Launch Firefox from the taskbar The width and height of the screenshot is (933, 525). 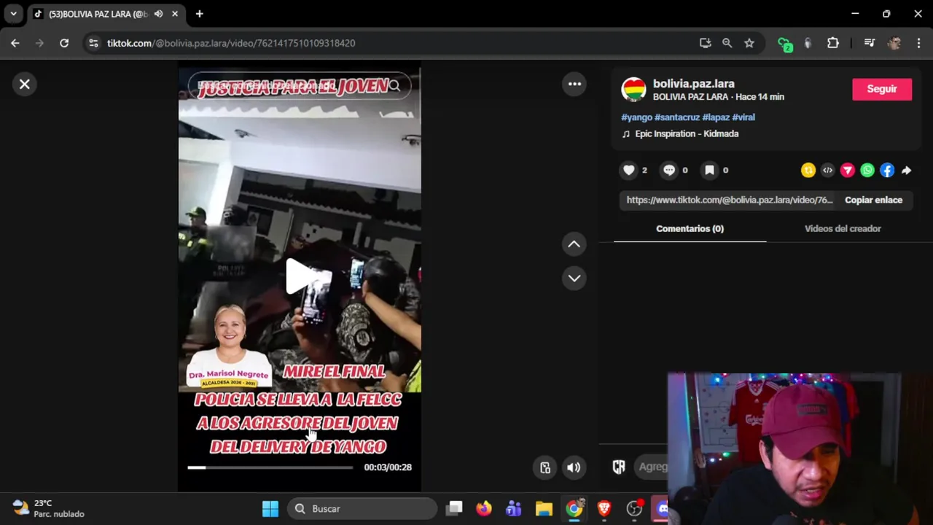coord(484,508)
